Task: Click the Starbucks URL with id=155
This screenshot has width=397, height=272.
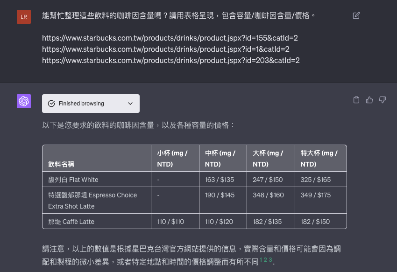Action: click(x=170, y=38)
